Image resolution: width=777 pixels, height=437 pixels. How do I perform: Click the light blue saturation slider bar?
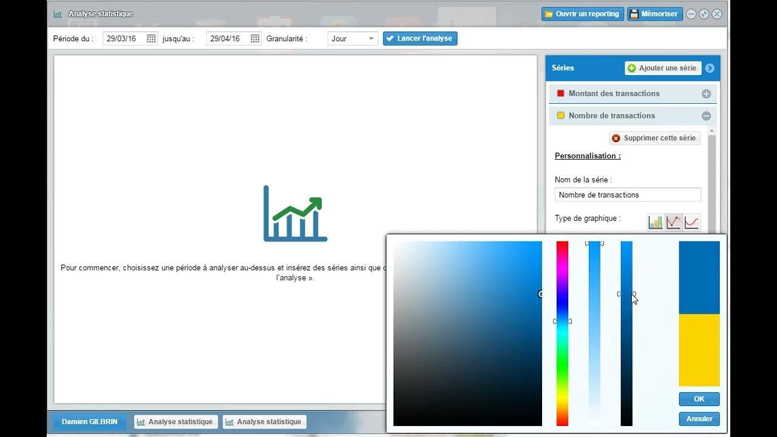coord(594,333)
